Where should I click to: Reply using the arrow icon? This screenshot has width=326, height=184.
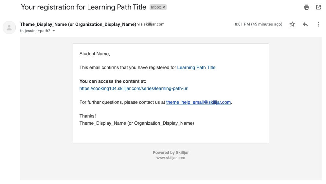(305, 24)
